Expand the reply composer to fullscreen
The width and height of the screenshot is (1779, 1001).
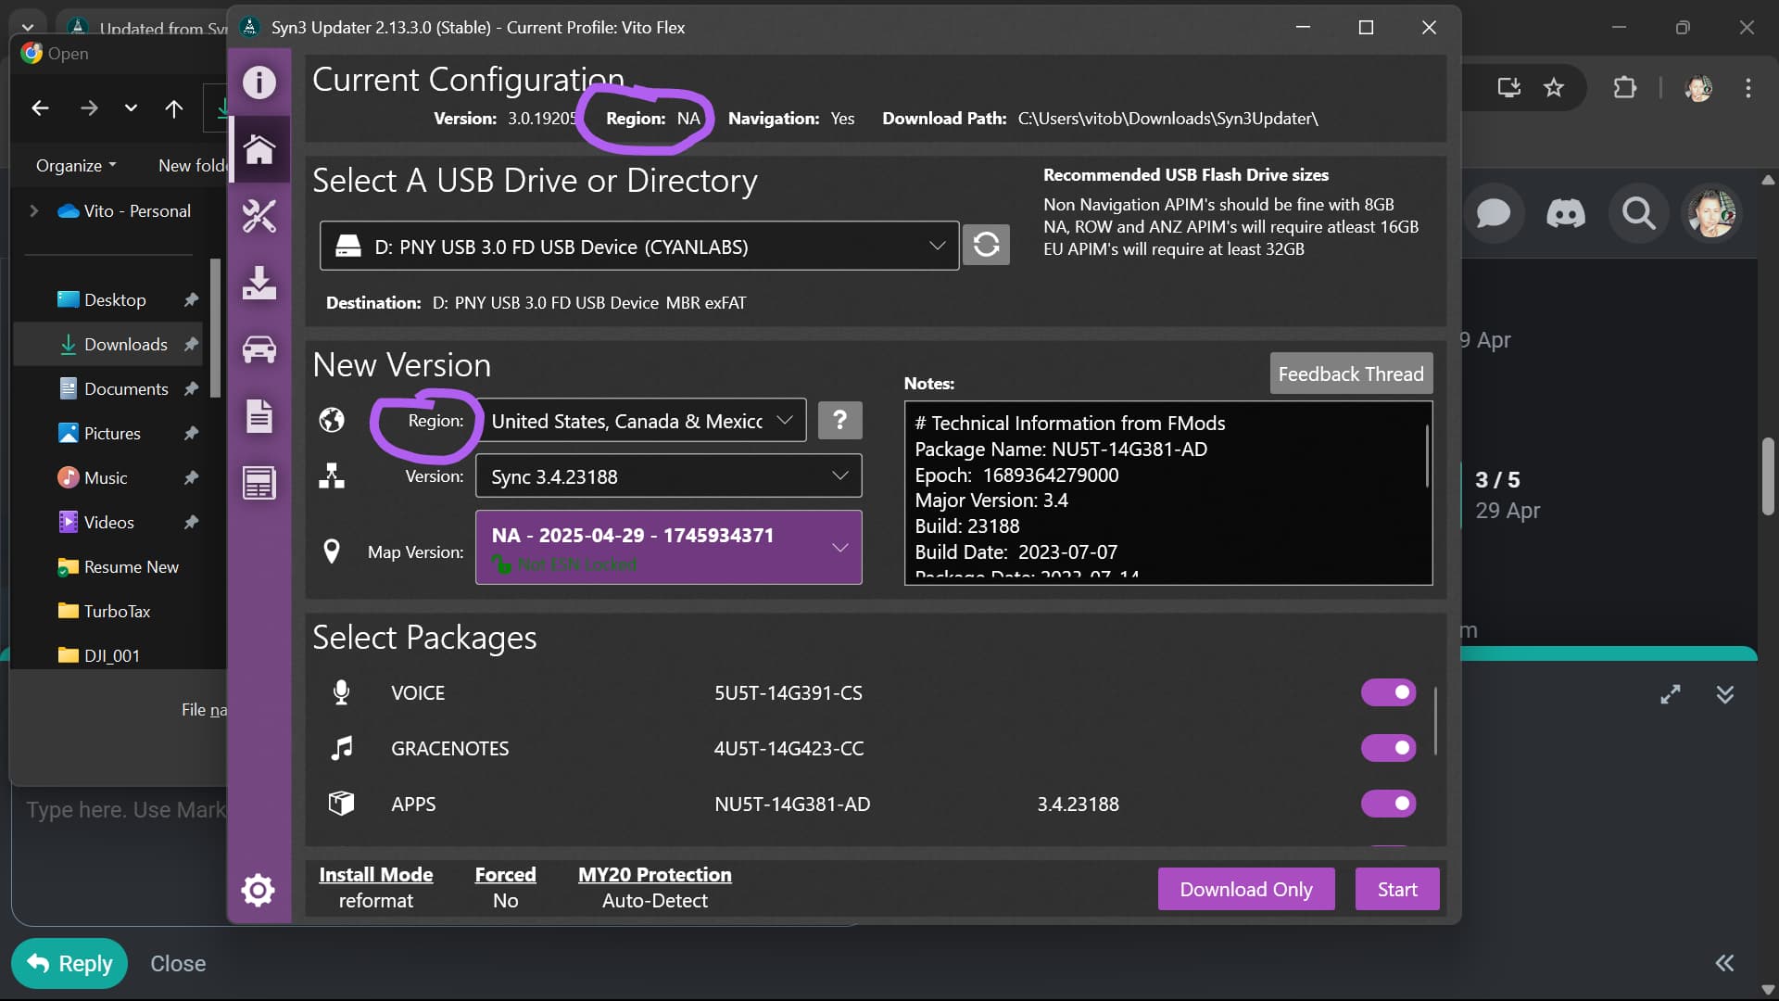[1671, 694]
